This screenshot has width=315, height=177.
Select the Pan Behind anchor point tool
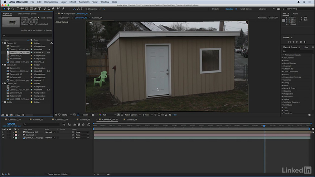[26, 9]
